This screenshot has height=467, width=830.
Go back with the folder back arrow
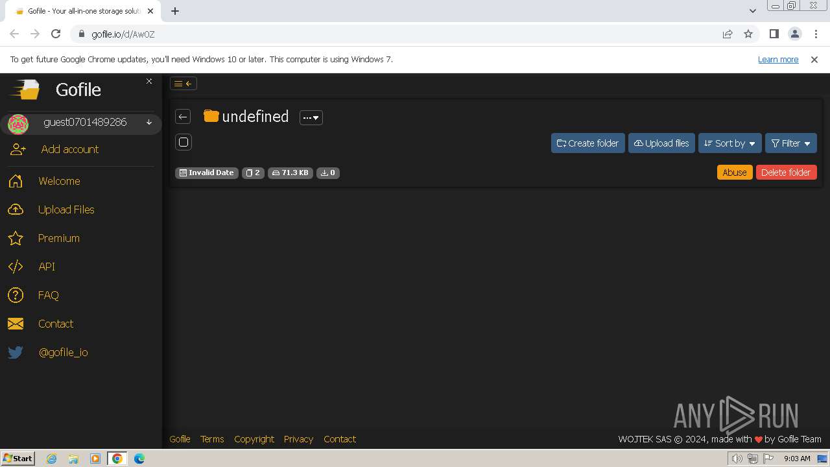click(183, 117)
